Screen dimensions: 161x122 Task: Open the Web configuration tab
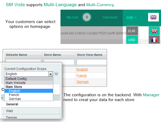pyautogui.click(x=31, y=111)
